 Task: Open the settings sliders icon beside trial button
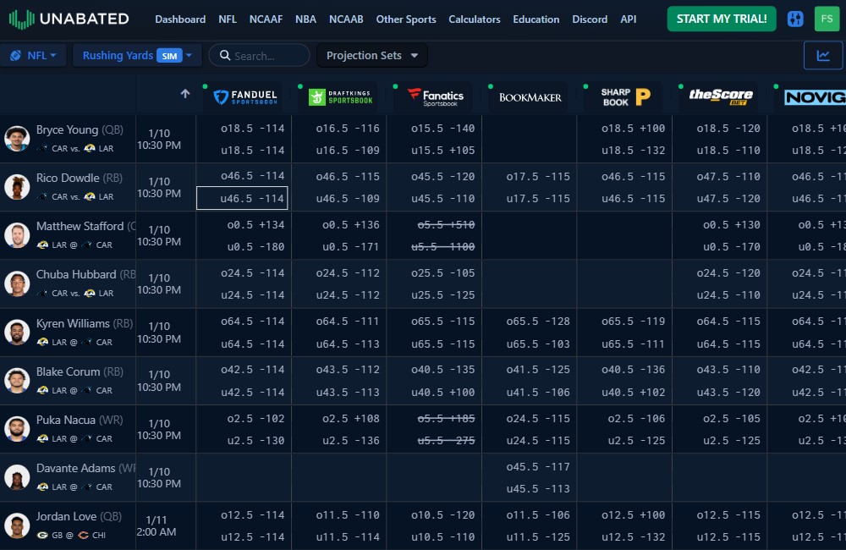coord(794,18)
